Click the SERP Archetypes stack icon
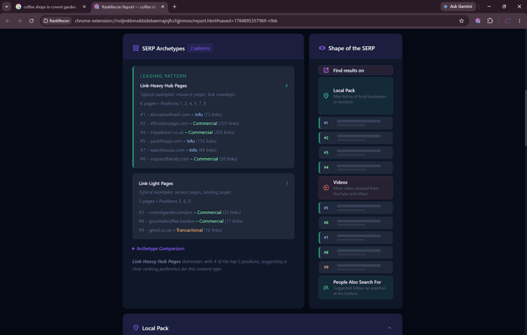Image resolution: width=527 pixels, height=335 pixels. coord(136,48)
